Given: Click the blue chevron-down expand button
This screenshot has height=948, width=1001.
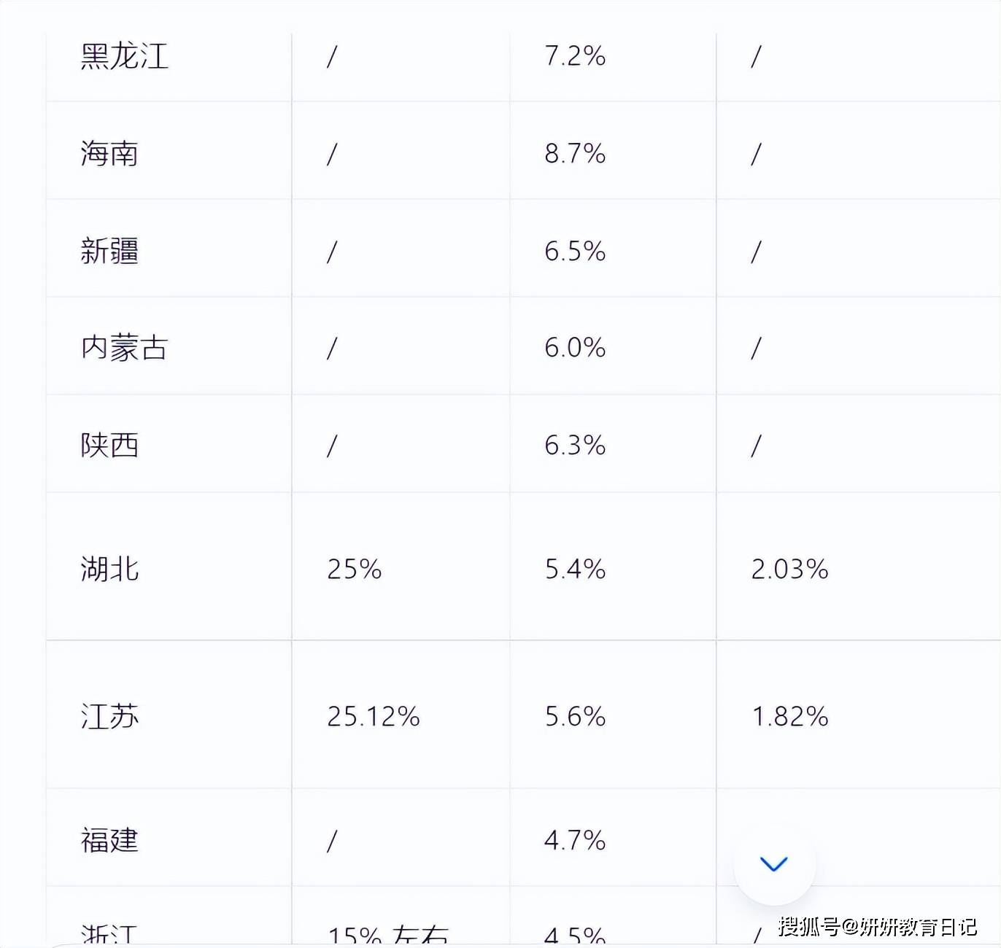Looking at the screenshot, I should [774, 865].
